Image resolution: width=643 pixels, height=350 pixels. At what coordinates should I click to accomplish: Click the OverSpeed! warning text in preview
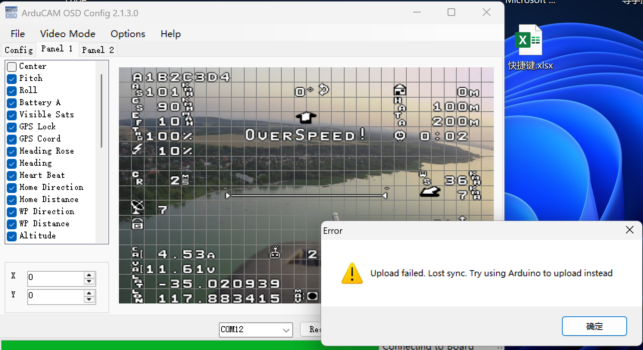coord(305,135)
